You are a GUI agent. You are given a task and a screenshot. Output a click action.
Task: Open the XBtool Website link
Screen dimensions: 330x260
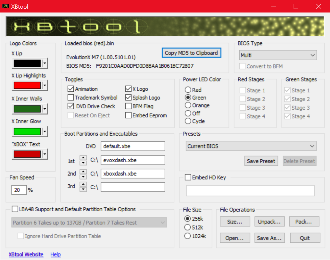coord(26,254)
